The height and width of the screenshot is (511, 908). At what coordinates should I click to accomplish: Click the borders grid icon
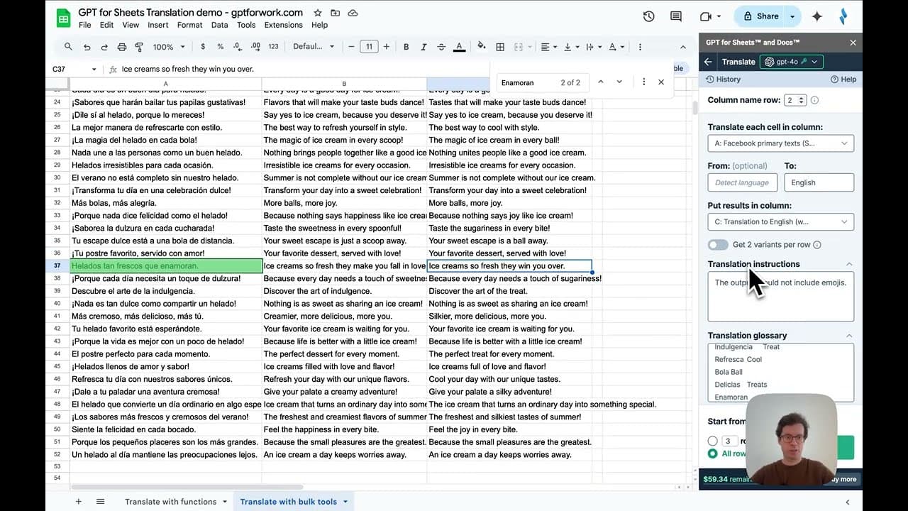pos(501,47)
